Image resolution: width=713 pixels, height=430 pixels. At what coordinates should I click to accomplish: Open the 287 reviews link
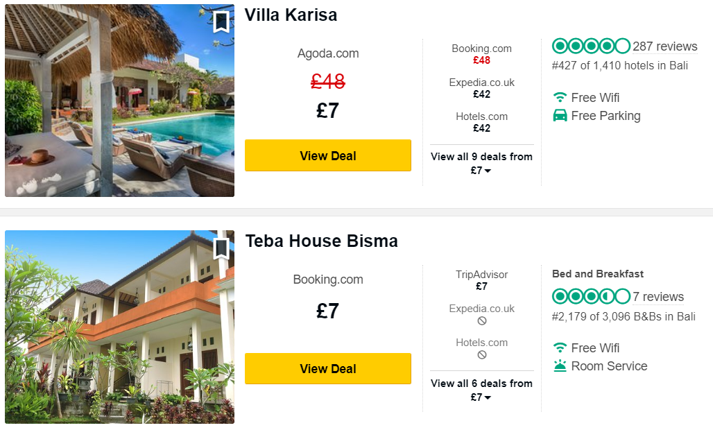(665, 46)
